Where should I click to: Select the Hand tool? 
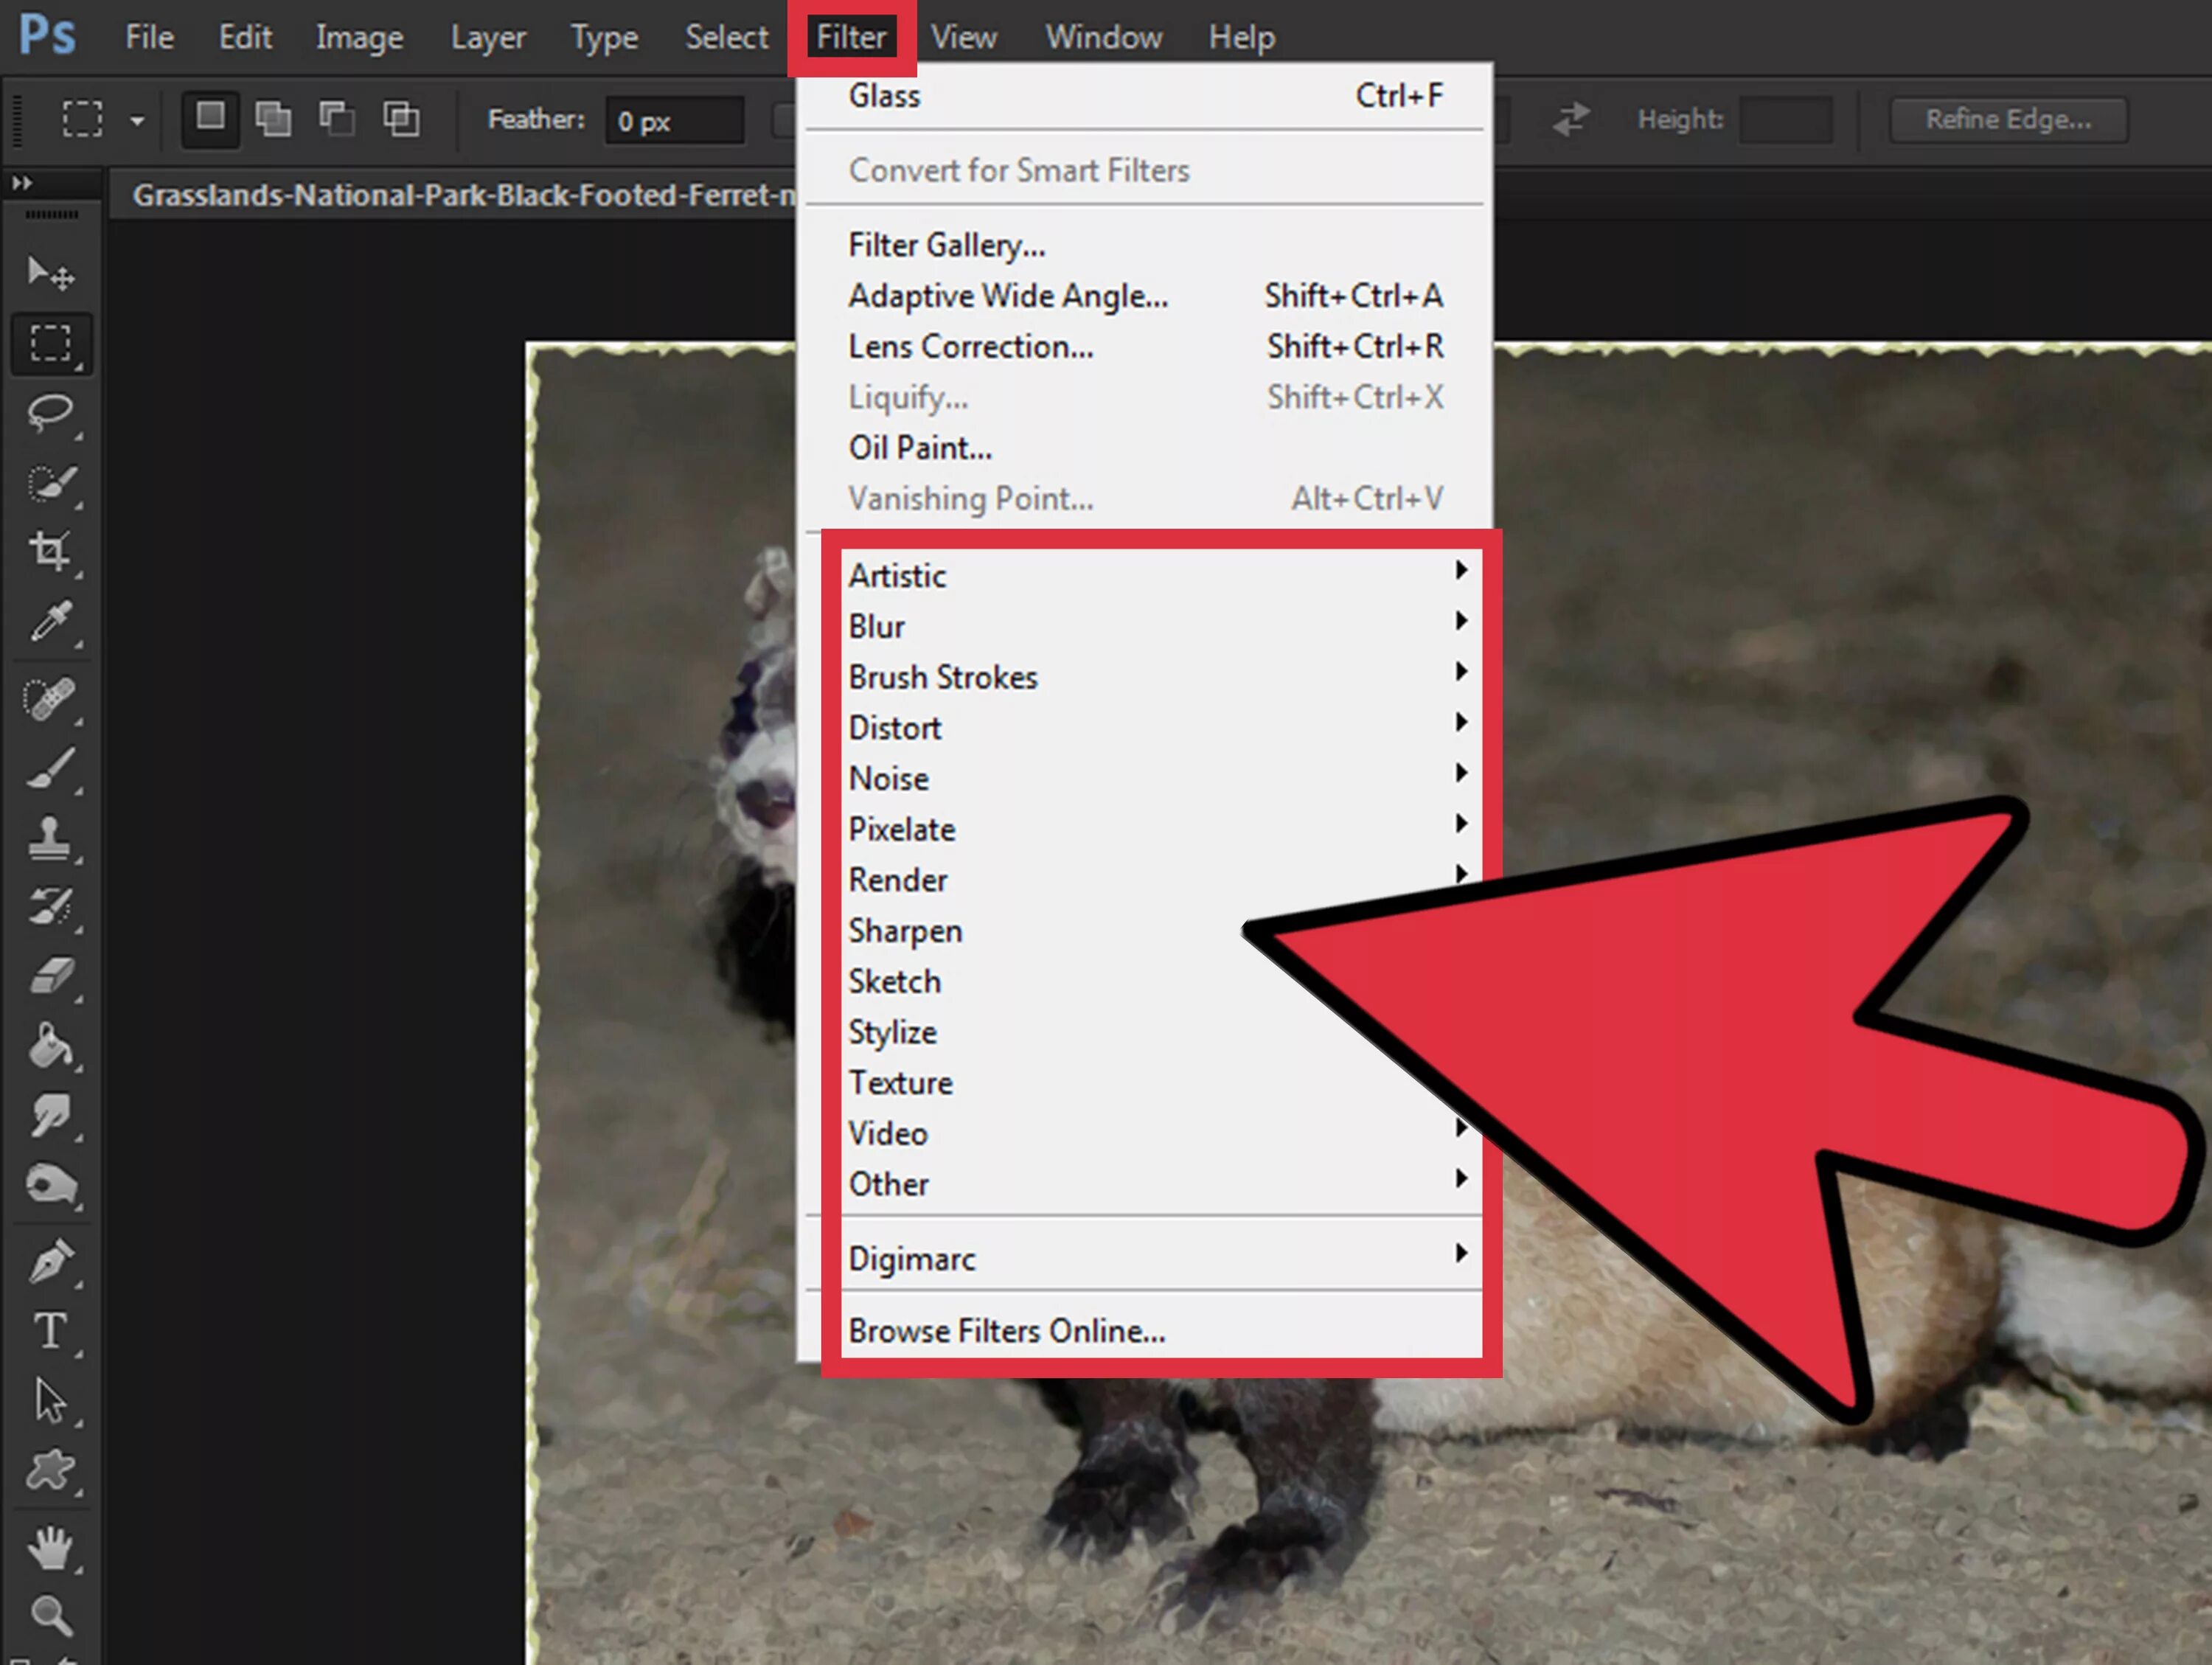pyautogui.click(x=50, y=1548)
